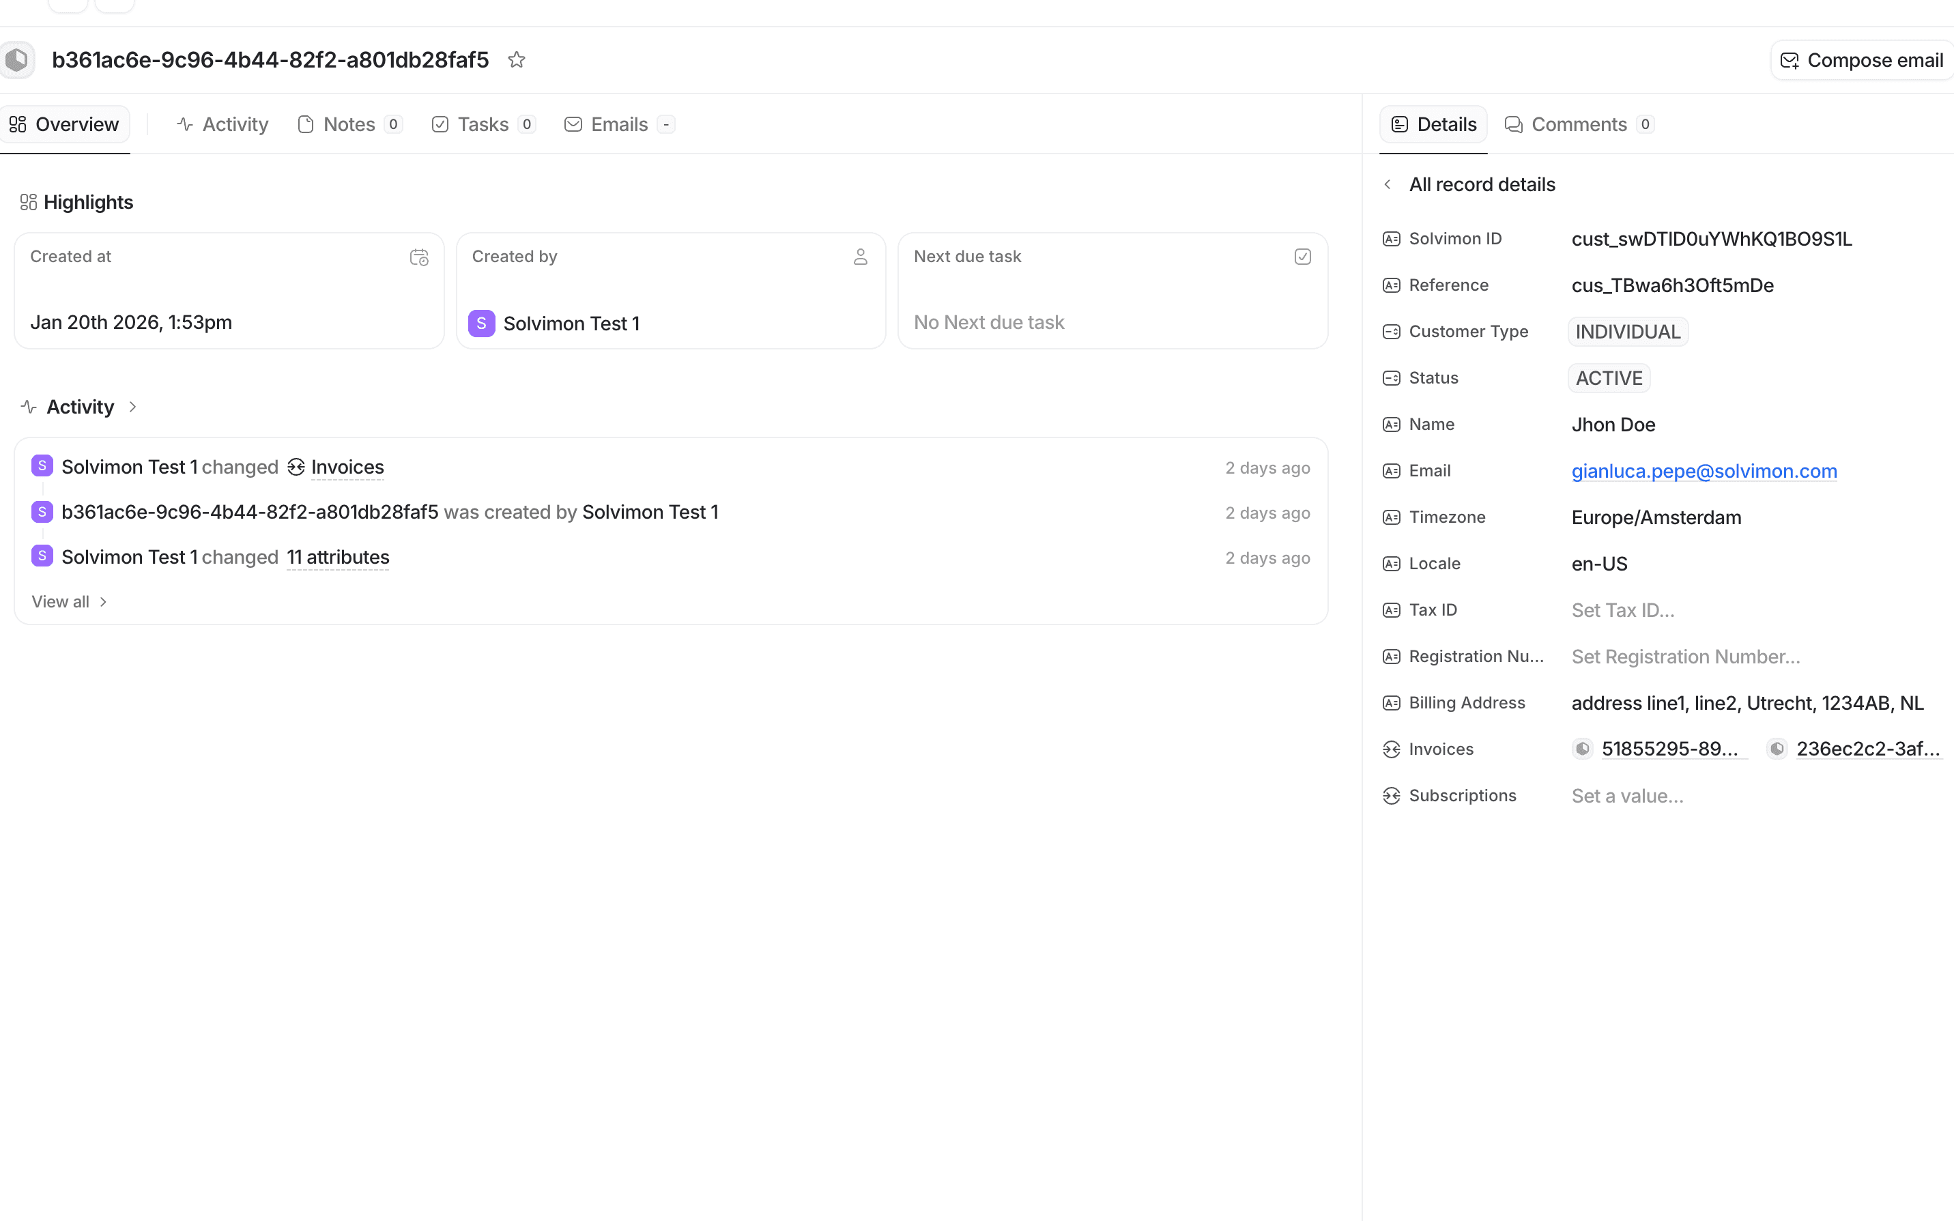Click checkbox icon on Next due task card
This screenshot has width=1954, height=1221.
click(x=1302, y=257)
